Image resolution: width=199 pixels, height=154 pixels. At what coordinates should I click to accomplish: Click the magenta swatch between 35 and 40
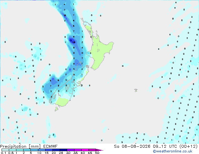coord(78,150)
